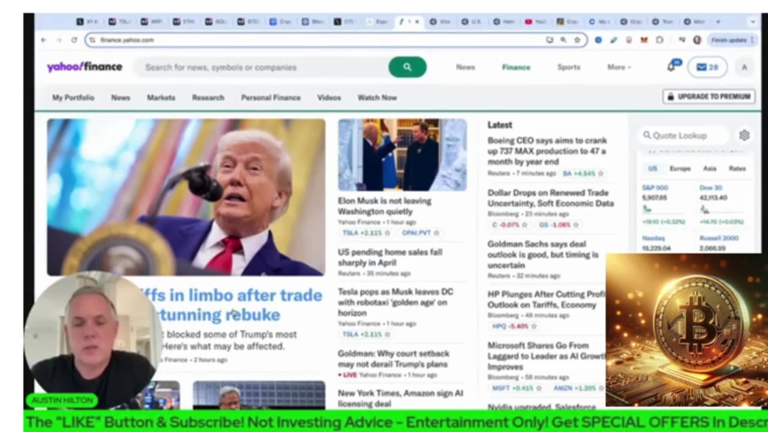Open the News menu in navigation bar

point(121,97)
